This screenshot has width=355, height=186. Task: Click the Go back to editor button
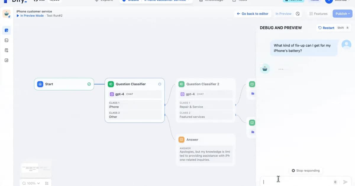252,14
